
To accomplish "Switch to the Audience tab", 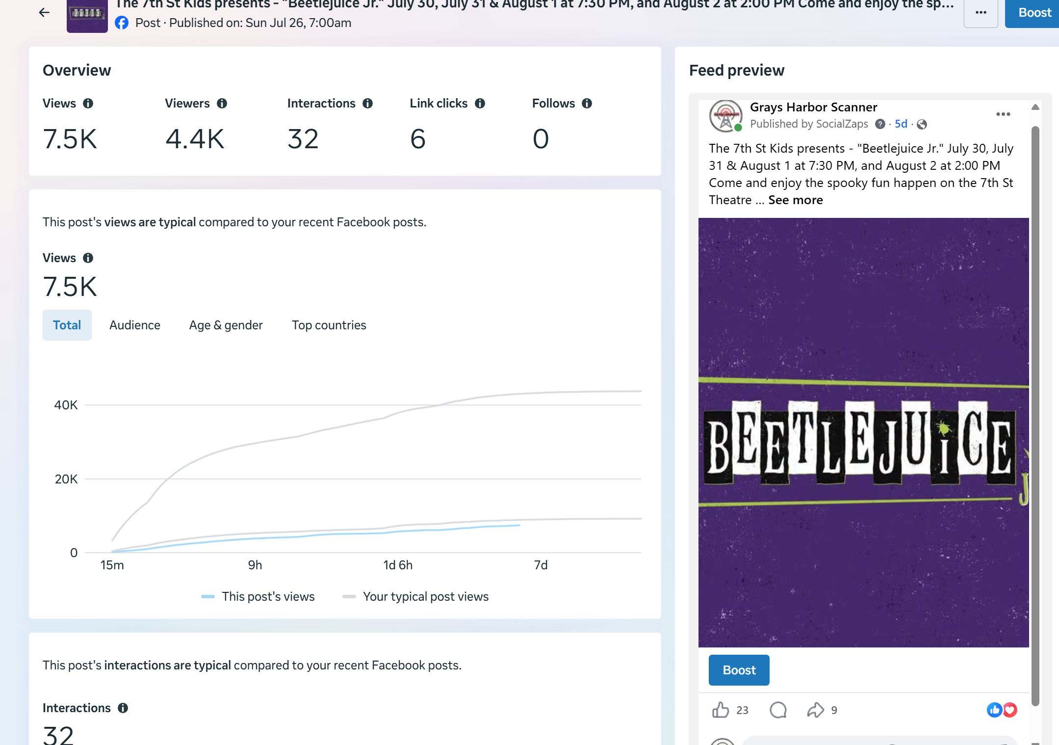I will coord(135,325).
